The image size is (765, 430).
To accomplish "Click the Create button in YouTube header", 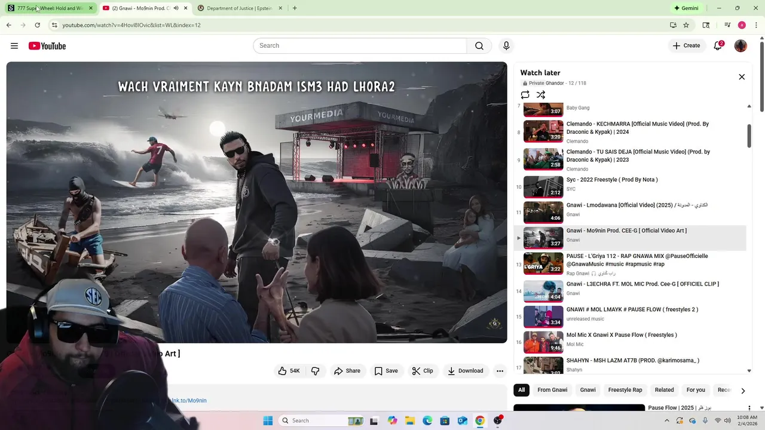I will click(686, 45).
